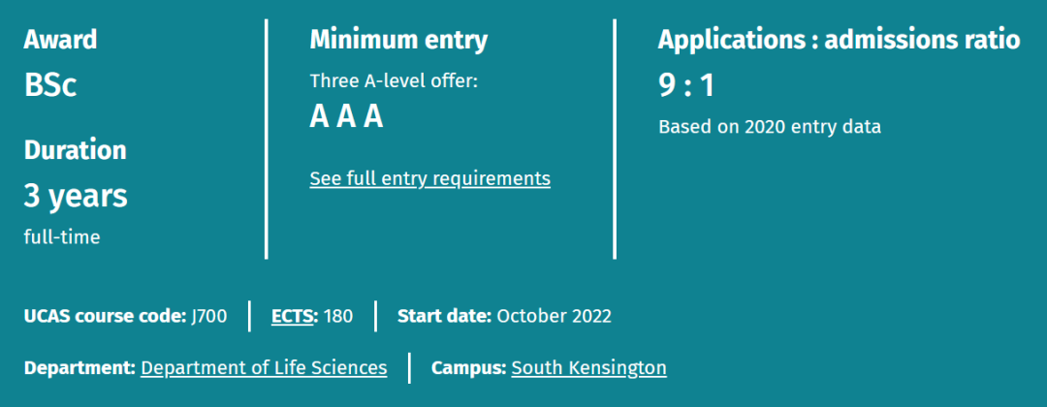Follow the South Kensington campus link
The width and height of the screenshot is (1047, 407).
click(588, 368)
